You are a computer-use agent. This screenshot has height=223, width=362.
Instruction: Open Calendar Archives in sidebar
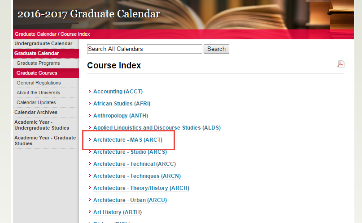point(36,112)
